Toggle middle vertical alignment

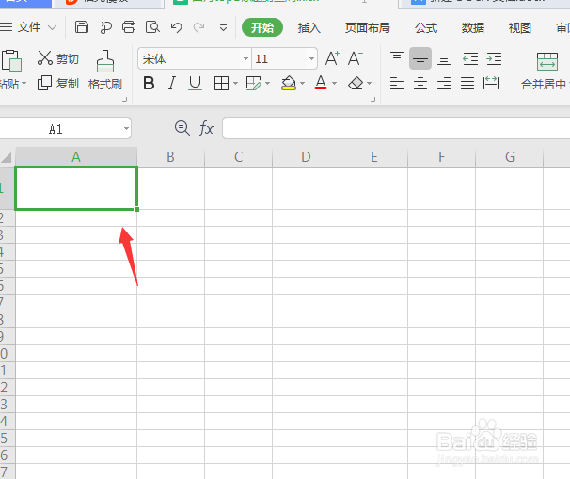coord(420,58)
